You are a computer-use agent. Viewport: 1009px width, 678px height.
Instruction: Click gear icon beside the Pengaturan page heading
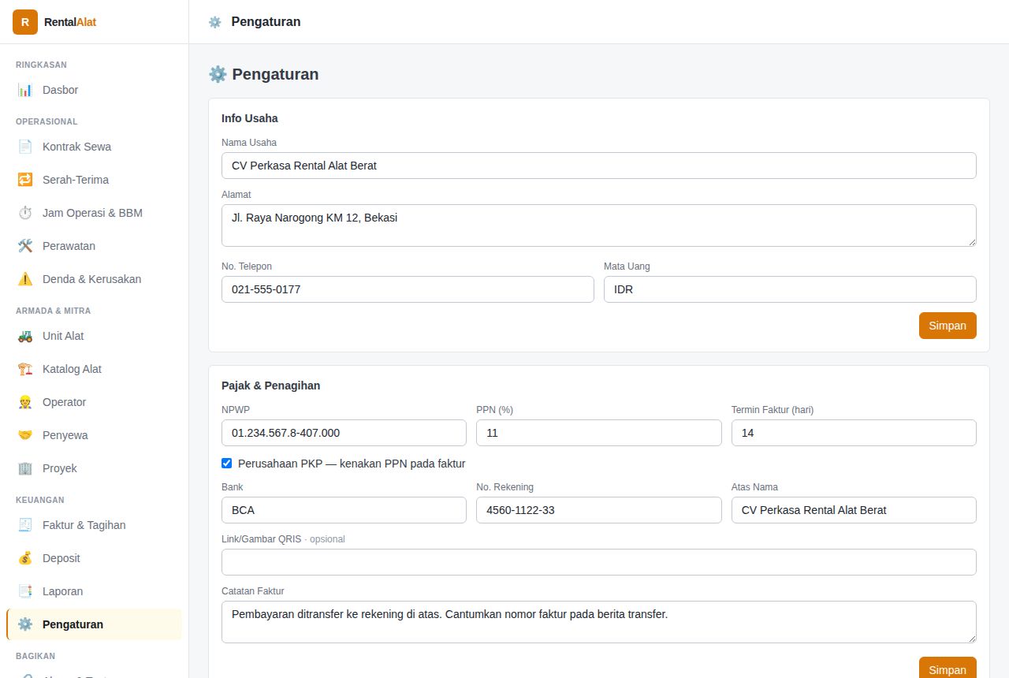pyautogui.click(x=218, y=74)
